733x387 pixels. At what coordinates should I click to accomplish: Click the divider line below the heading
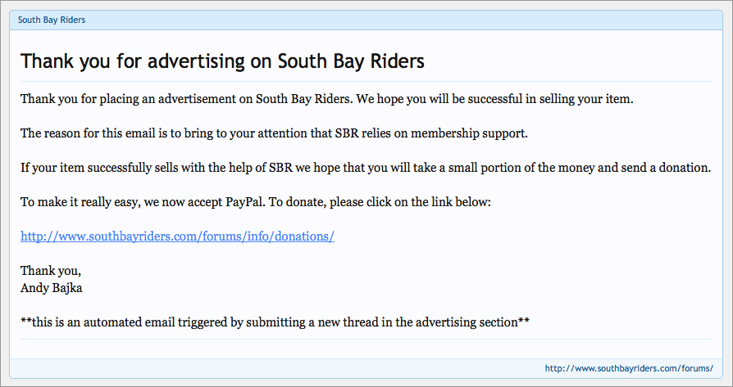366,82
